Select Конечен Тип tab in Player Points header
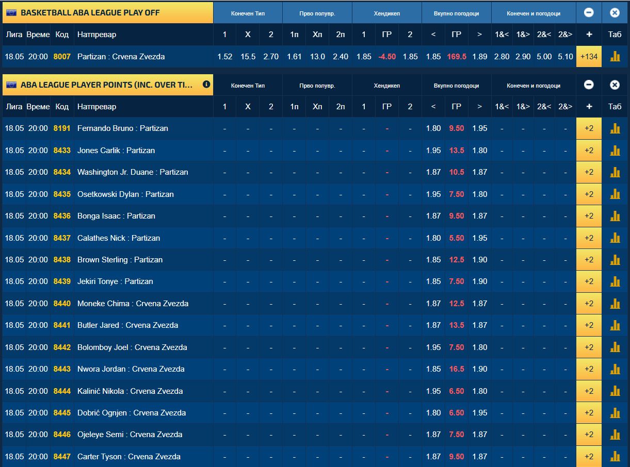The width and height of the screenshot is (630, 467). [x=248, y=86]
